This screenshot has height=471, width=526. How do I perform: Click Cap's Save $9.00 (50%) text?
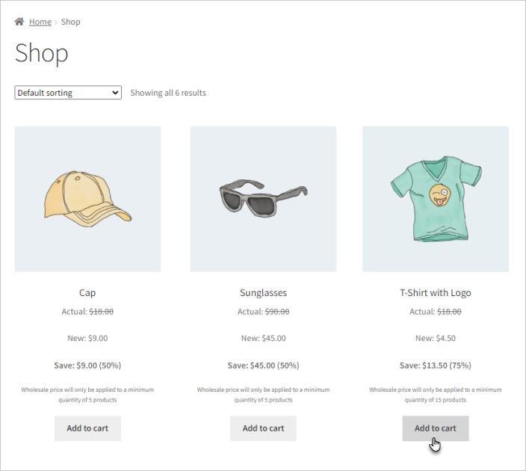point(87,366)
